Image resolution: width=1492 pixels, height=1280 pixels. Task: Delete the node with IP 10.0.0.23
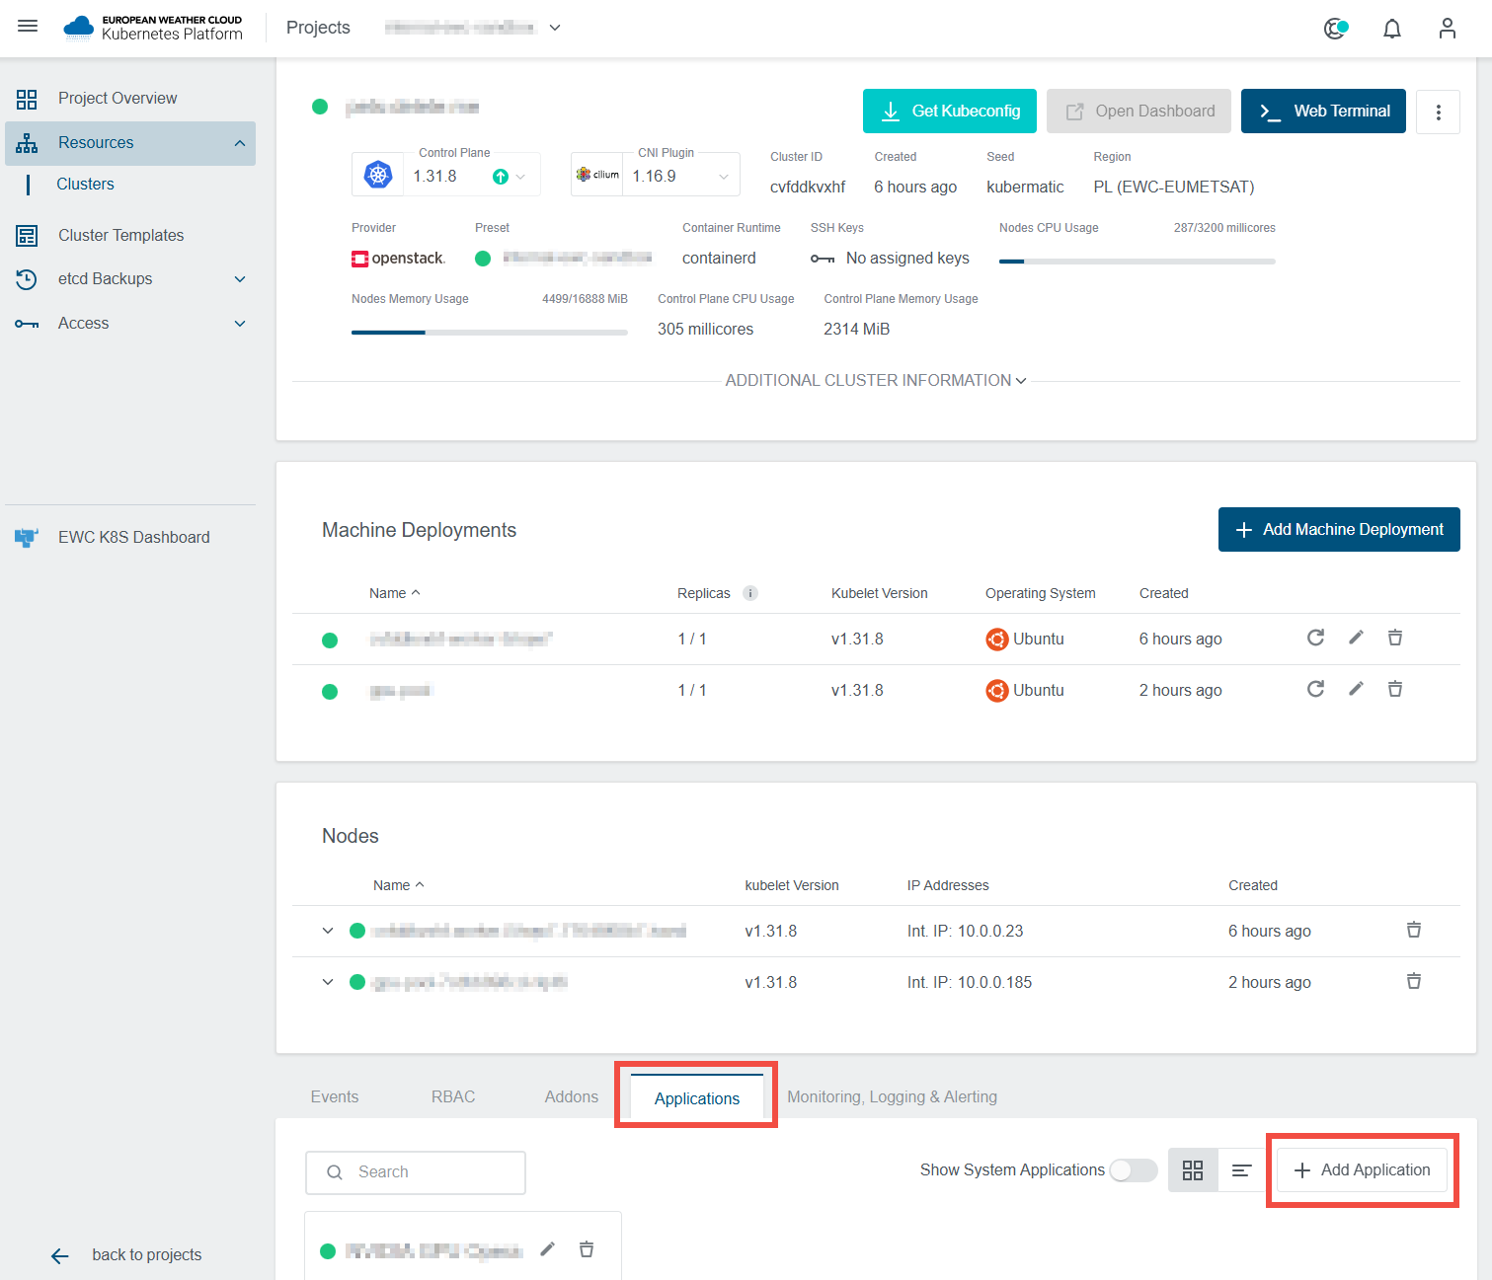(1414, 930)
